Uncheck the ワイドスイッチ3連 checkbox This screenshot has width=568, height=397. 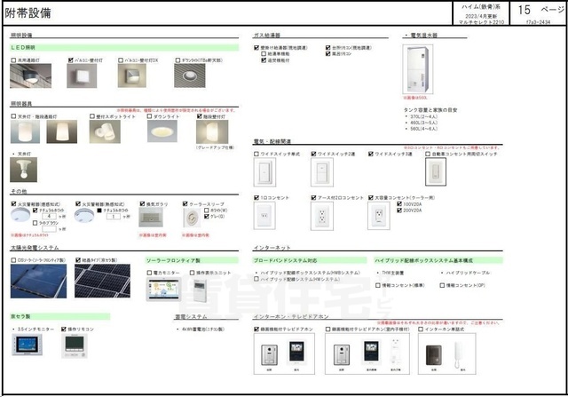371,154
